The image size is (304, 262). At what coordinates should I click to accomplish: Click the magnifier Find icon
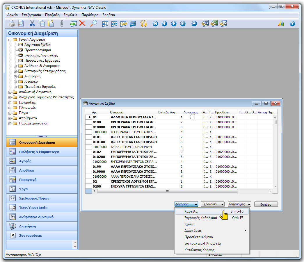(x=94, y=24)
